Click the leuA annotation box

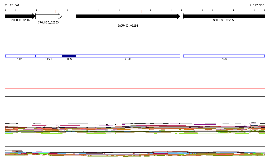(224, 56)
